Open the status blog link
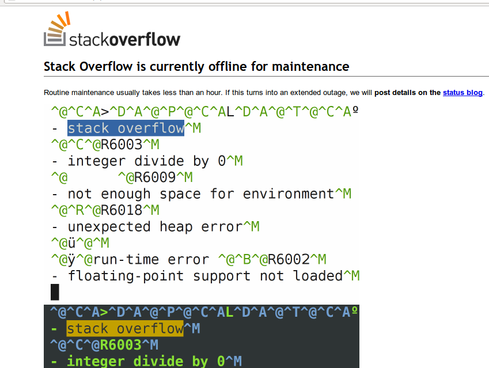This screenshot has height=368, width=489. click(x=462, y=92)
